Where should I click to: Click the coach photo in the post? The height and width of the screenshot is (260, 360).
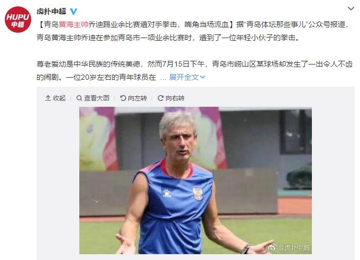point(196,180)
